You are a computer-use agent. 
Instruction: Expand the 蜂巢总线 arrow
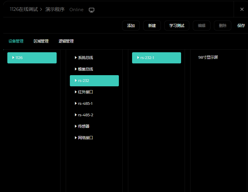pos(76,69)
